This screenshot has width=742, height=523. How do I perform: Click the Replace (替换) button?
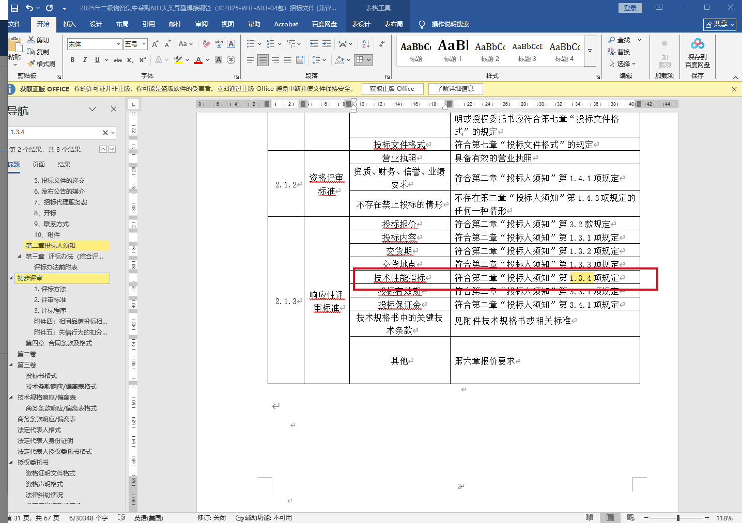[619, 52]
